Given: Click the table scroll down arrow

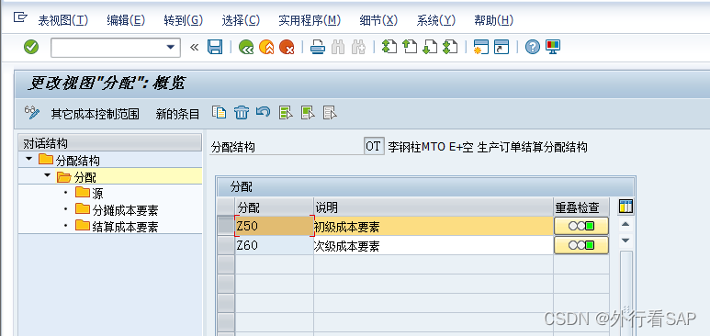Looking at the screenshot, I should pyautogui.click(x=625, y=241).
